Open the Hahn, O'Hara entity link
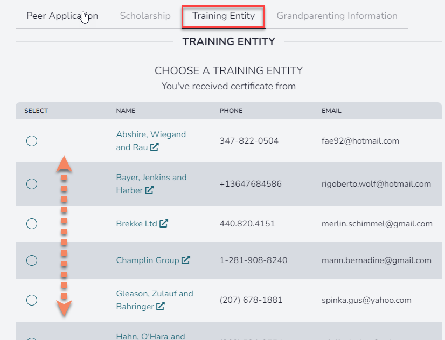 tap(150, 336)
